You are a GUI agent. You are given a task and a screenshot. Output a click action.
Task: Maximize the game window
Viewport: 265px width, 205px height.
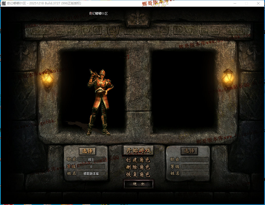(246, 3)
